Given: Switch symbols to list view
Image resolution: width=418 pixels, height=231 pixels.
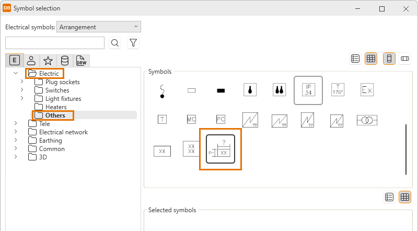Looking at the screenshot, I should tap(355, 59).
